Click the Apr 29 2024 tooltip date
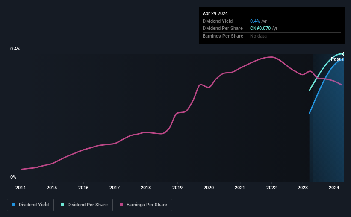This screenshot has width=351, height=217. [215, 13]
